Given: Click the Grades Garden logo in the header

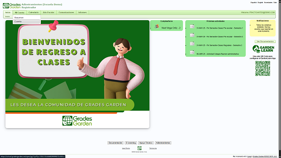Looking at the screenshot, I should (12, 6).
